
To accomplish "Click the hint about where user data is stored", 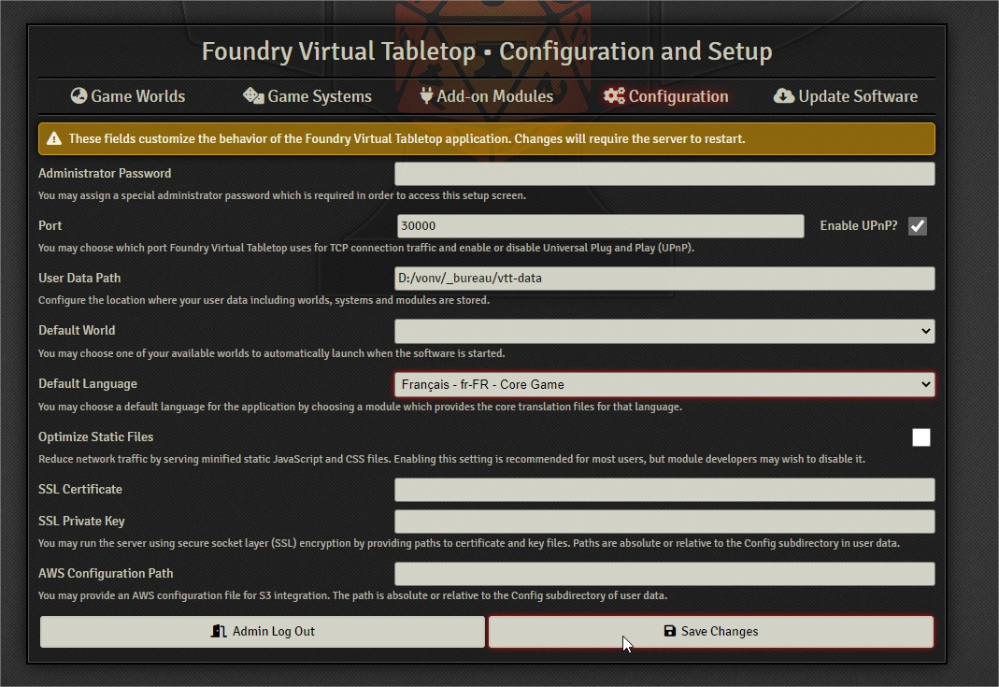I will point(264,300).
